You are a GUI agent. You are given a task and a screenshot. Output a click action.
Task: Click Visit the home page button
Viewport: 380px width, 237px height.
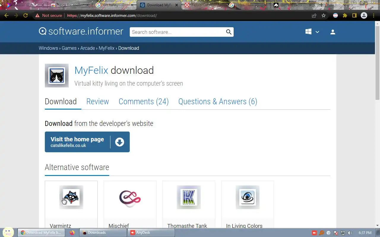pos(87,142)
